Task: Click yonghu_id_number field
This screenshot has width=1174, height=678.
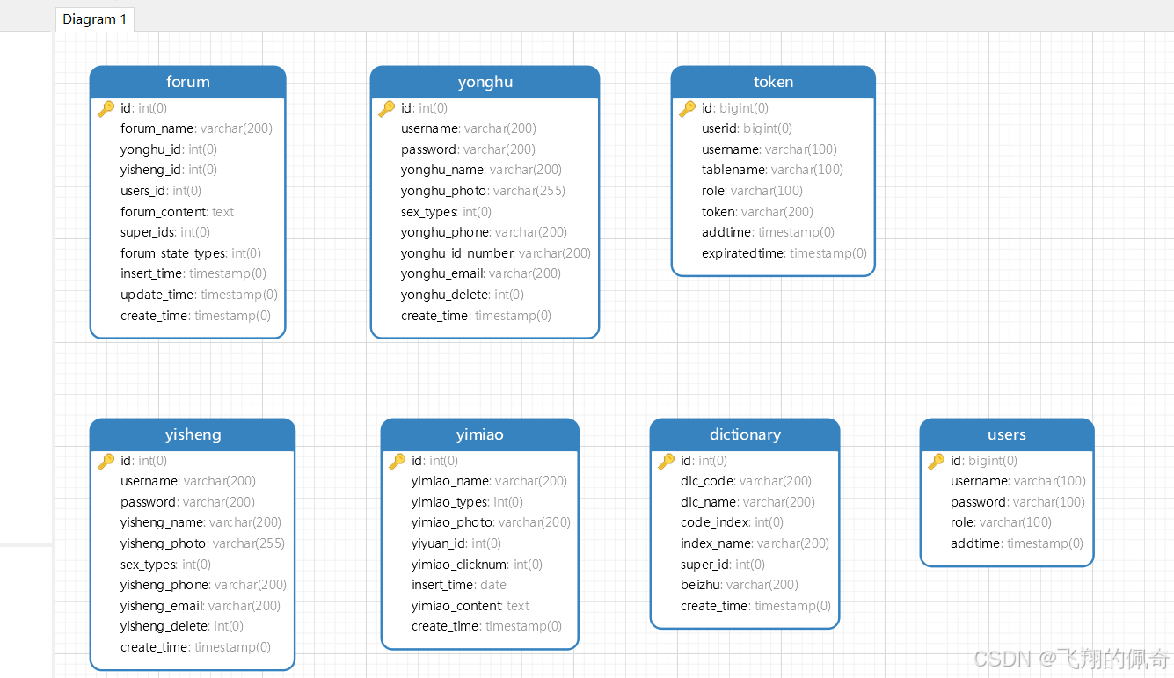Action: click(x=496, y=253)
